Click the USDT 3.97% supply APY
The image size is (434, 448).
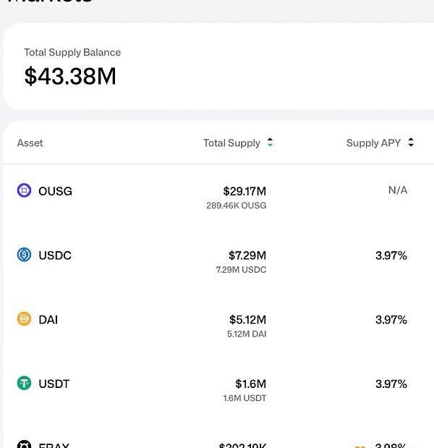point(391,384)
